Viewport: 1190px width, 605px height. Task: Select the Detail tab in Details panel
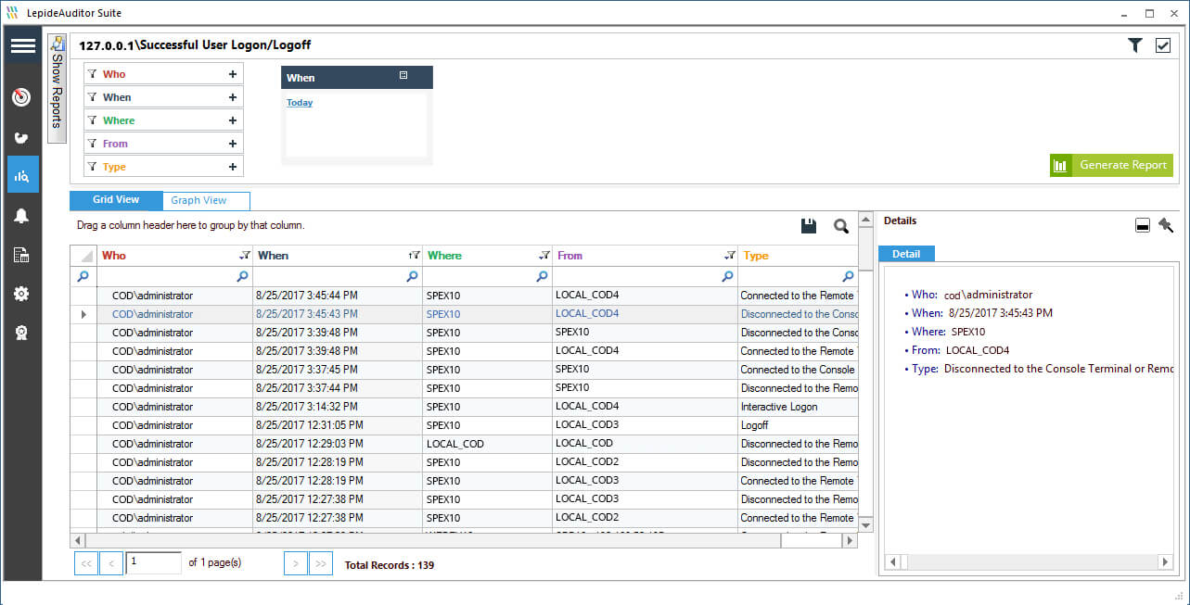click(x=906, y=253)
